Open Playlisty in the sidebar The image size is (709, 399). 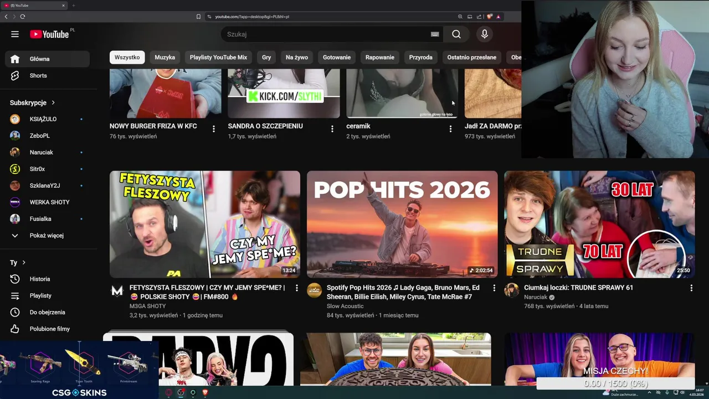(x=47, y=295)
